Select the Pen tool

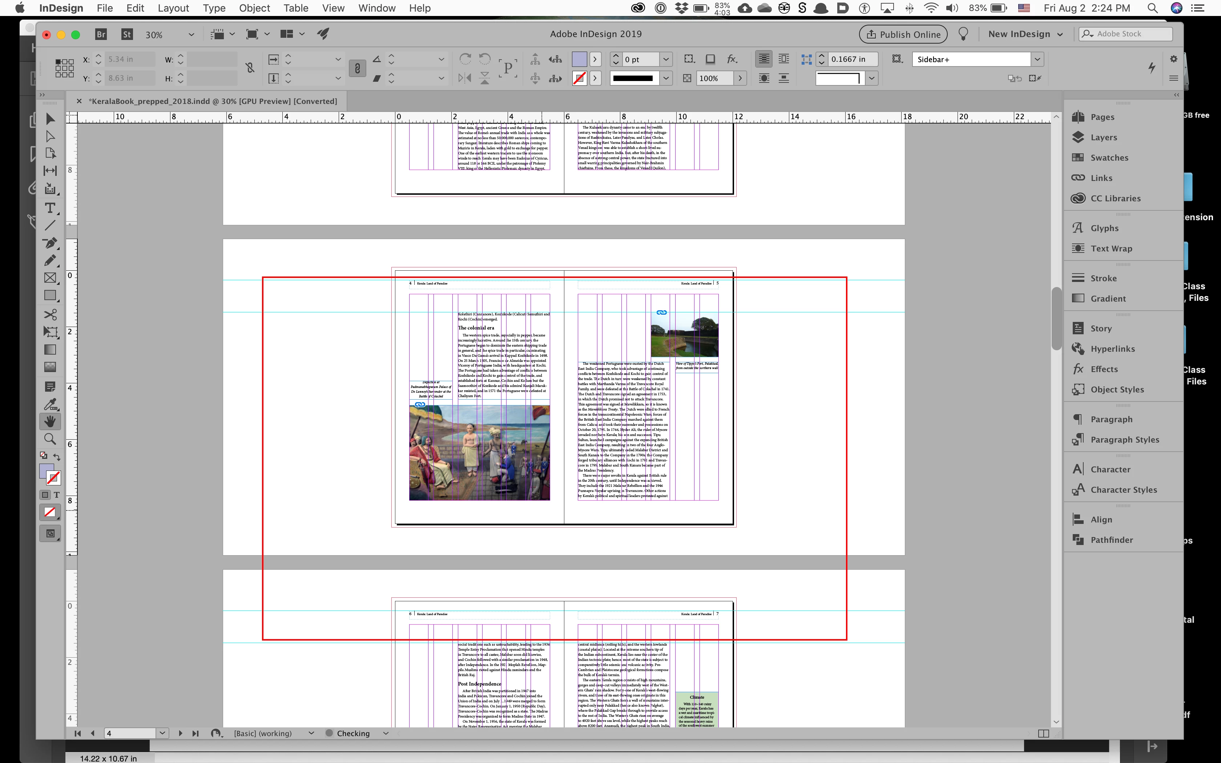[x=50, y=243]
